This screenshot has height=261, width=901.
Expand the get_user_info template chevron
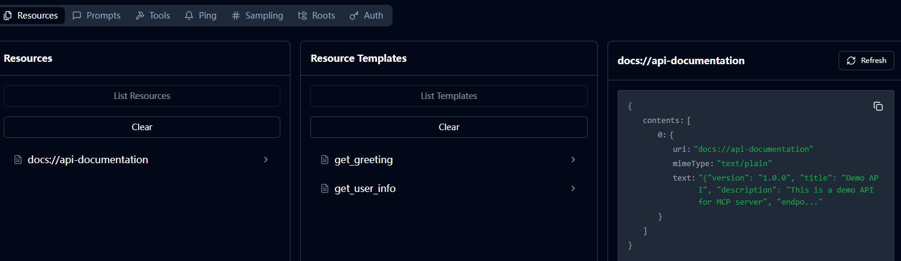pyautogui.click(x=573, y=188)
